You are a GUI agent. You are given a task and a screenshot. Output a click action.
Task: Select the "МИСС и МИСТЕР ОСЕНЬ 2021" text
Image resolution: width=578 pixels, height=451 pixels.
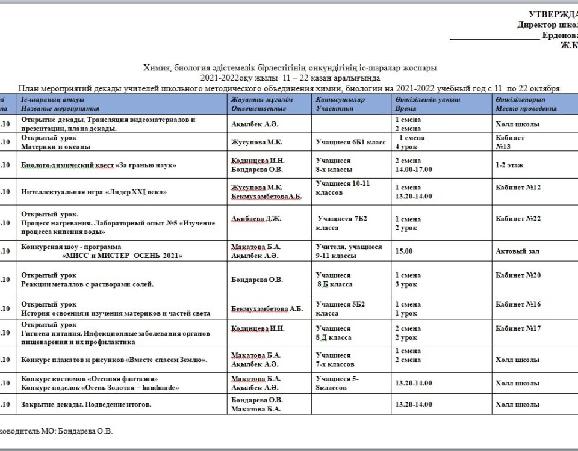122,256
